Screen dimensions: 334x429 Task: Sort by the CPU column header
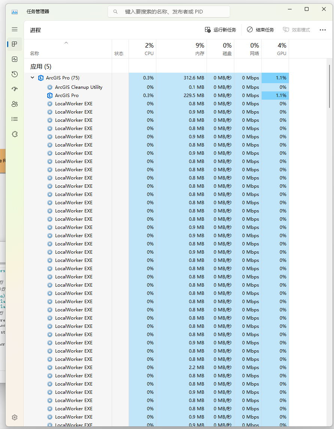[142, 49]
